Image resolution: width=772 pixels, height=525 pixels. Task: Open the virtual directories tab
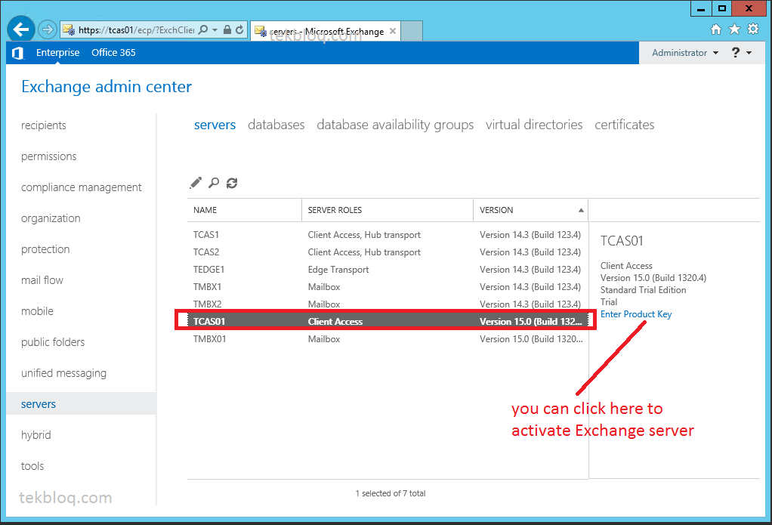534,125
